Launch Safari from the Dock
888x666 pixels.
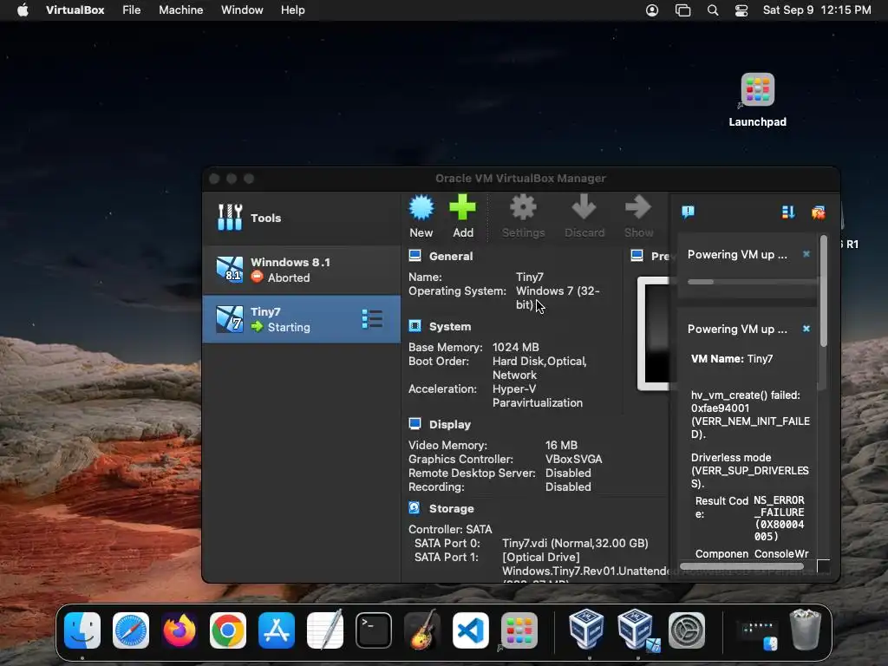pyautogui.click(x=131, y=630)
